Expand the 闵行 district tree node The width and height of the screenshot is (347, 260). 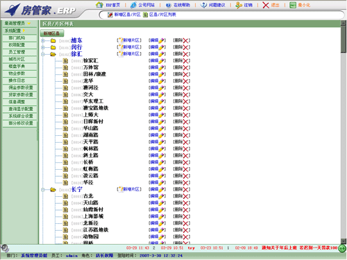(43, 47)
